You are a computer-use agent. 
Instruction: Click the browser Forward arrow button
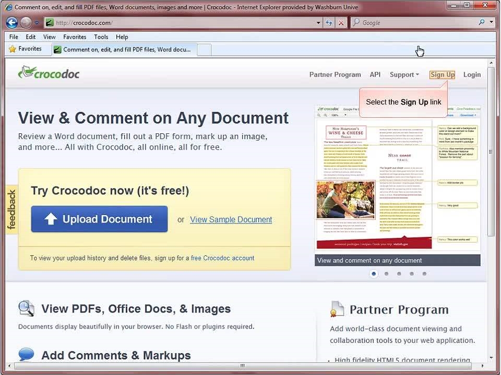click(x=26, y=22)
